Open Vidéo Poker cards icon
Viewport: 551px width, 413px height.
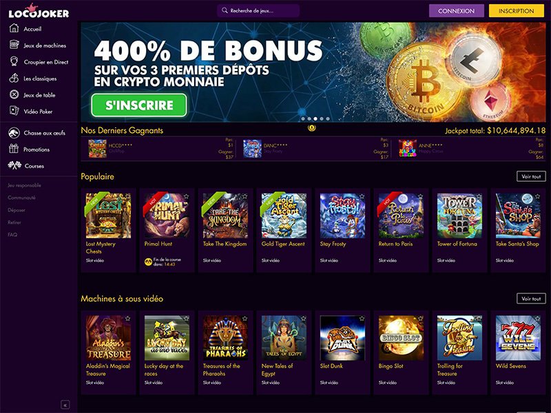(x=14, y=111)
